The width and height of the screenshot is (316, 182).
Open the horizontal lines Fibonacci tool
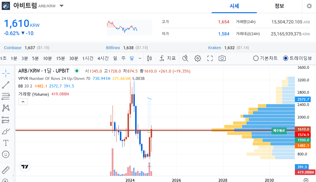[6, 97]
